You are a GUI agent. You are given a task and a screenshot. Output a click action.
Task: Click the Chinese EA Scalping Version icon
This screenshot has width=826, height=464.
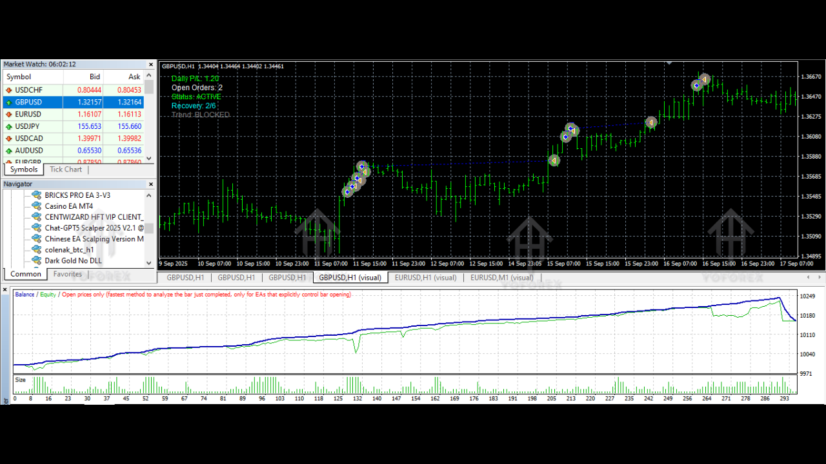pos(35,238)
